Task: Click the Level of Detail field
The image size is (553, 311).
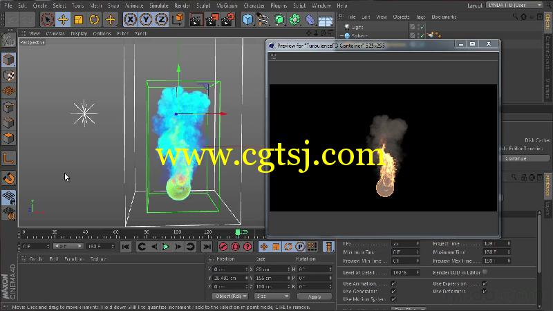Action: coord(405,272)
